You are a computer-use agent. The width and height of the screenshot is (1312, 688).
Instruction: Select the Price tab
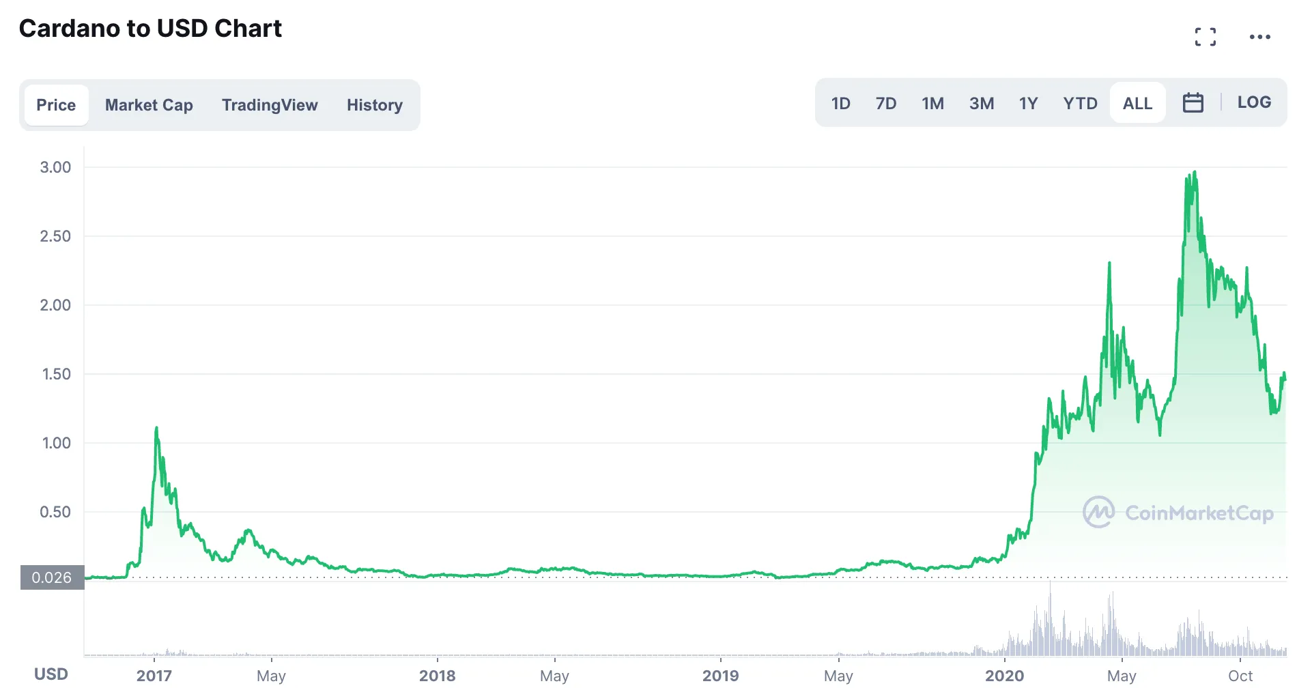point(56,105)
